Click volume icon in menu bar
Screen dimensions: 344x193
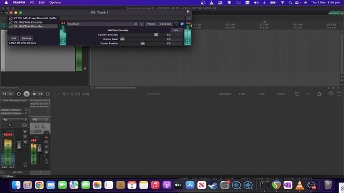(x=256, y=2)
